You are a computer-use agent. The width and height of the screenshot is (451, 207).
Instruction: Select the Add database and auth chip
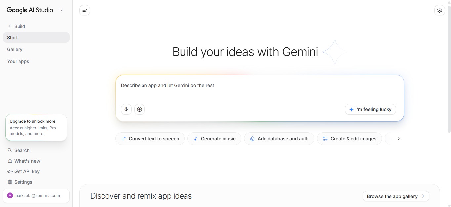[x=279, y=139]
